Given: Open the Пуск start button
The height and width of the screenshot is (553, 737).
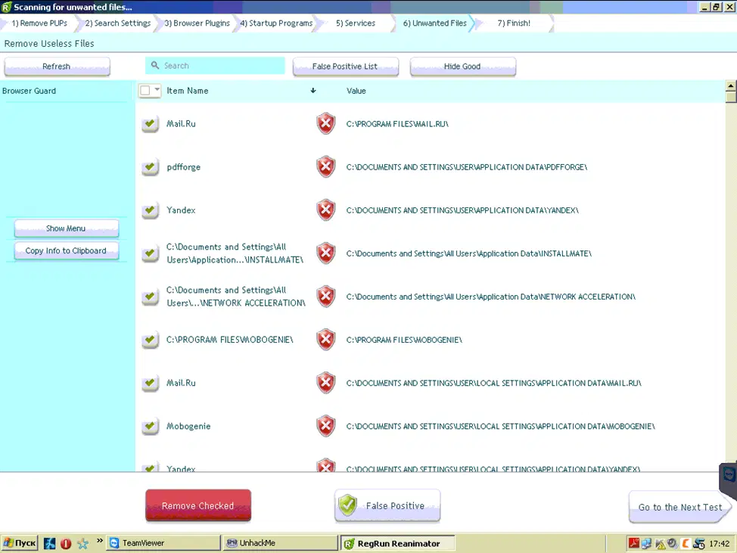Looking at the screenshot, I should (x=20, y=543).
